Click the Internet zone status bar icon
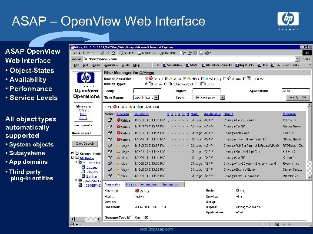Screen dimensions: 313x234 click(277, 224)
